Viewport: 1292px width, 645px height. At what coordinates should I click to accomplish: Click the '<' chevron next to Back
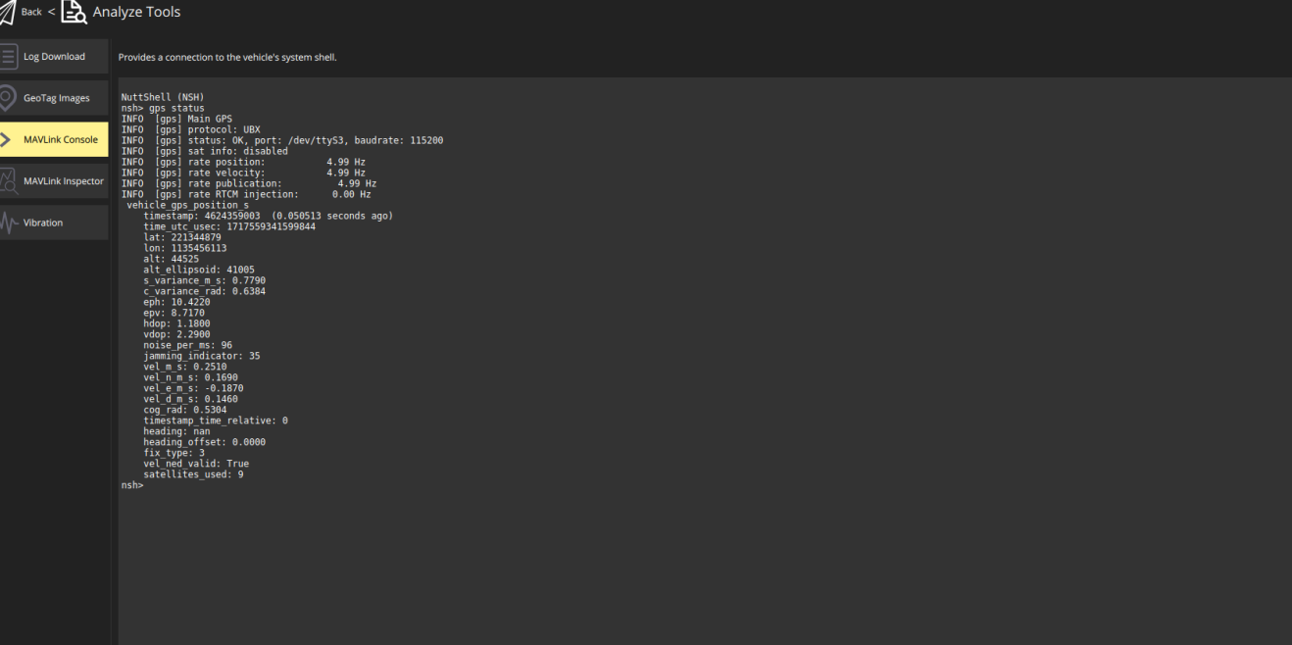point(51,12)
